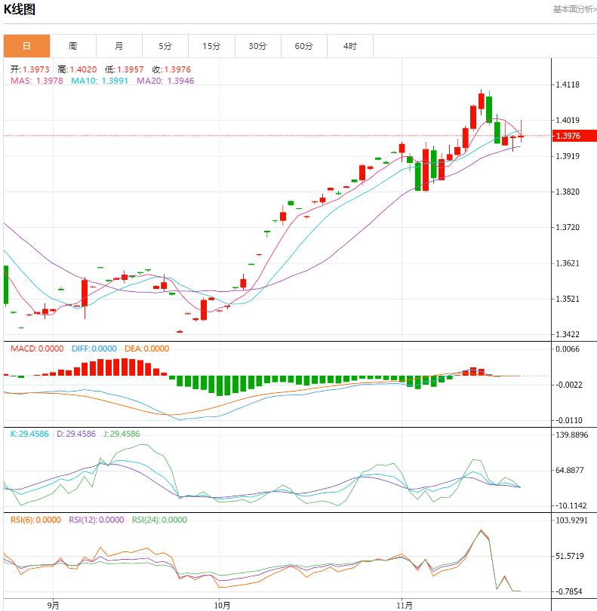The image size is (597, 611).
Task: Click the DIFF: 0.0000 label
Action: [x=94, y=348]
